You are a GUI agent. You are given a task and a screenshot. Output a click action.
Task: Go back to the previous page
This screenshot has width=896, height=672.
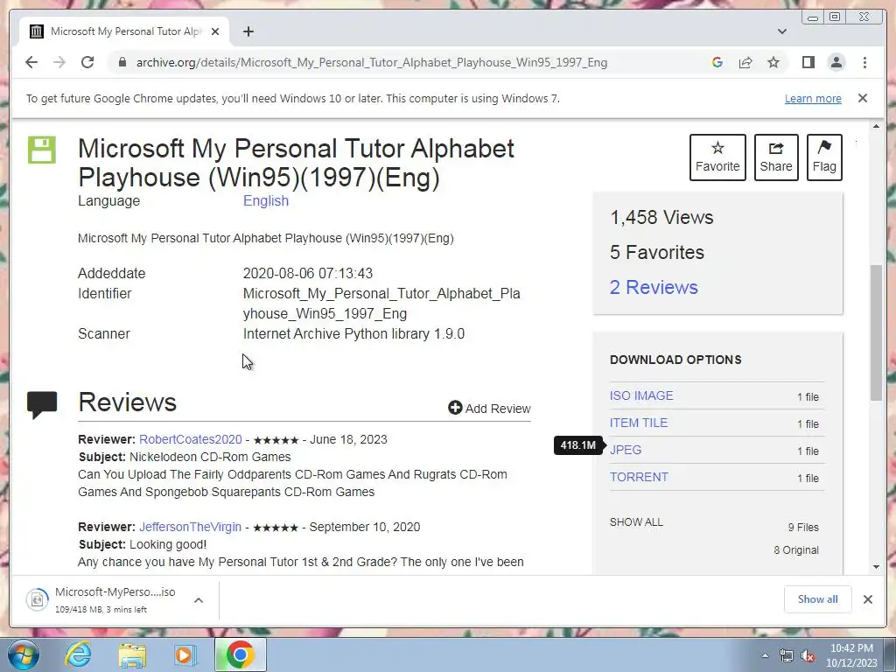pos(31,62)
